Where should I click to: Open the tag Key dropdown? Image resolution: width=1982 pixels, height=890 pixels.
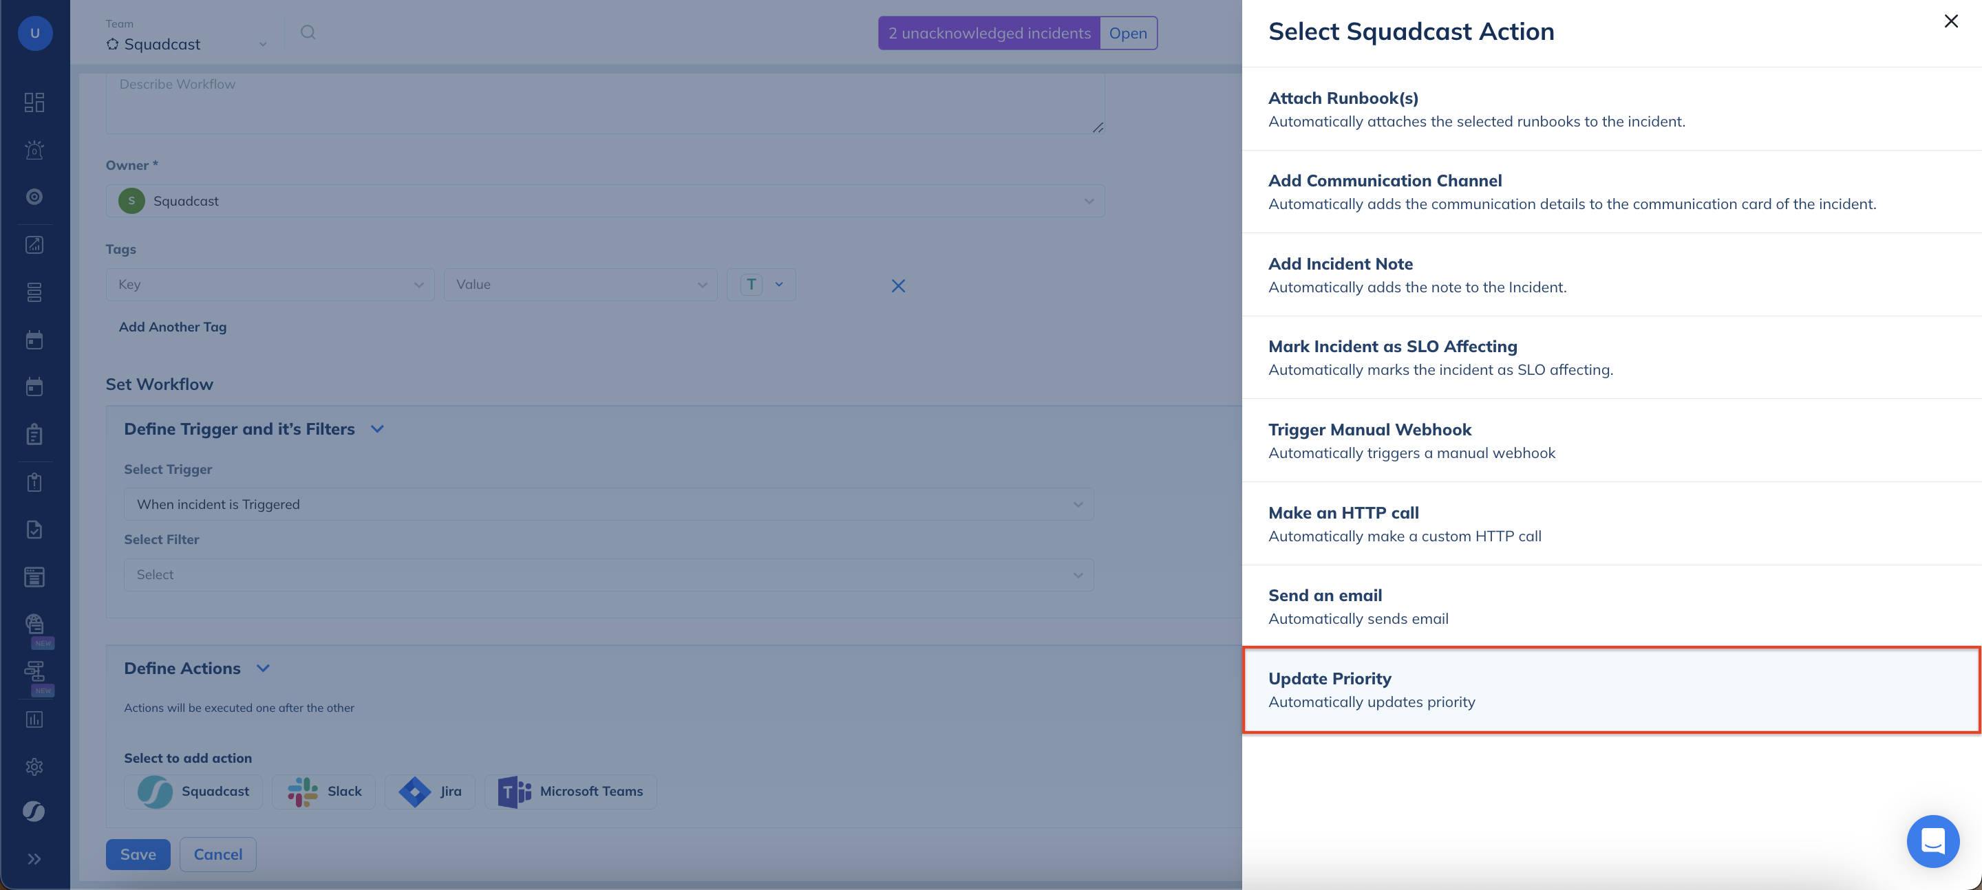(270, 285)
